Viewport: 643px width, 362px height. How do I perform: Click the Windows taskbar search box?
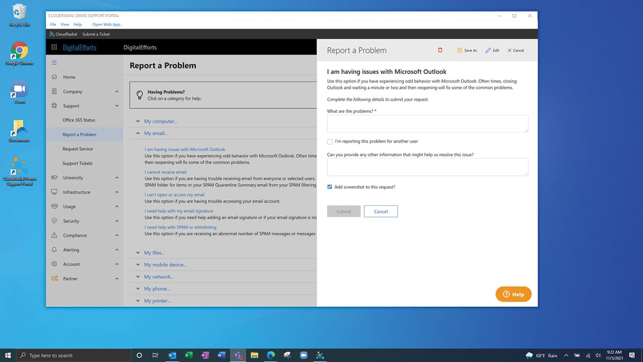pos(74,355)
